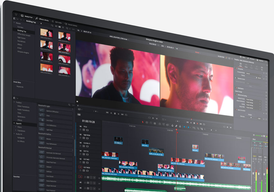Collapse the Master bin tree
This screenshot has height=192, width=274.
(14, 23)
